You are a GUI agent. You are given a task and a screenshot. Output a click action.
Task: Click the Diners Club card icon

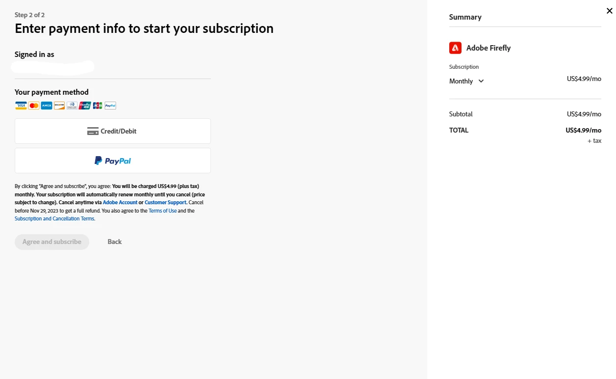[72, 106]
